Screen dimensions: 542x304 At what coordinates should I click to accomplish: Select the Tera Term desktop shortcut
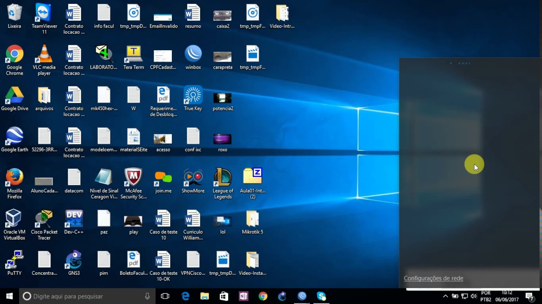click(x=133, y=58)
